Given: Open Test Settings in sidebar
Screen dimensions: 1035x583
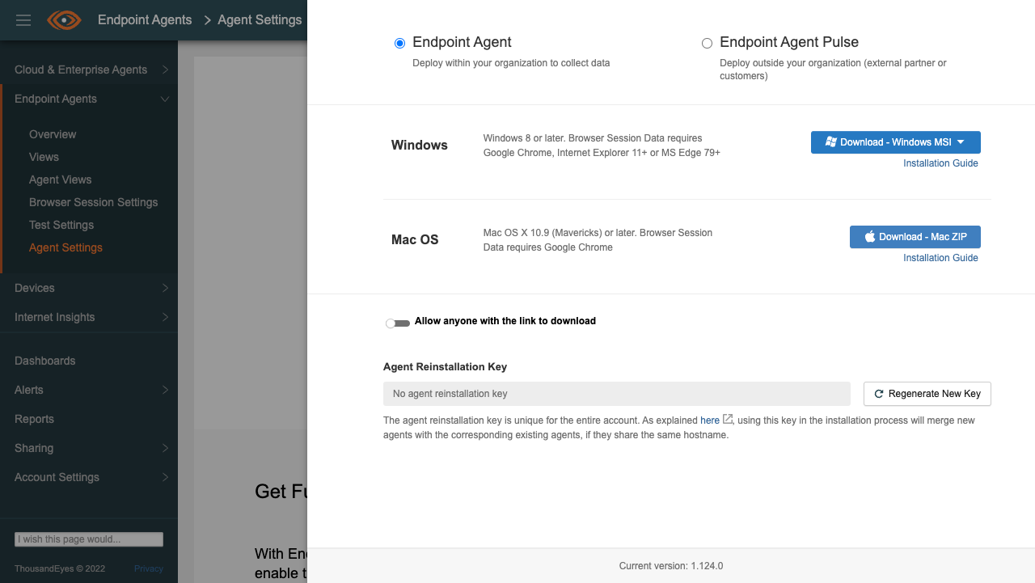Looking at the screenshot, I should click(61, 225).
